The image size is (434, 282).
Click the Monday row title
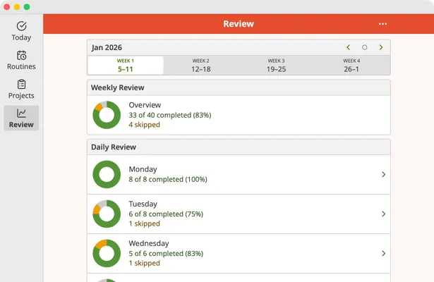click(x=143, y=169)
